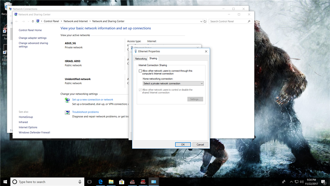Viewport: 330px width, 186px height.
Task: Open Change advanced sharing settings
Action: pos(33,45)
